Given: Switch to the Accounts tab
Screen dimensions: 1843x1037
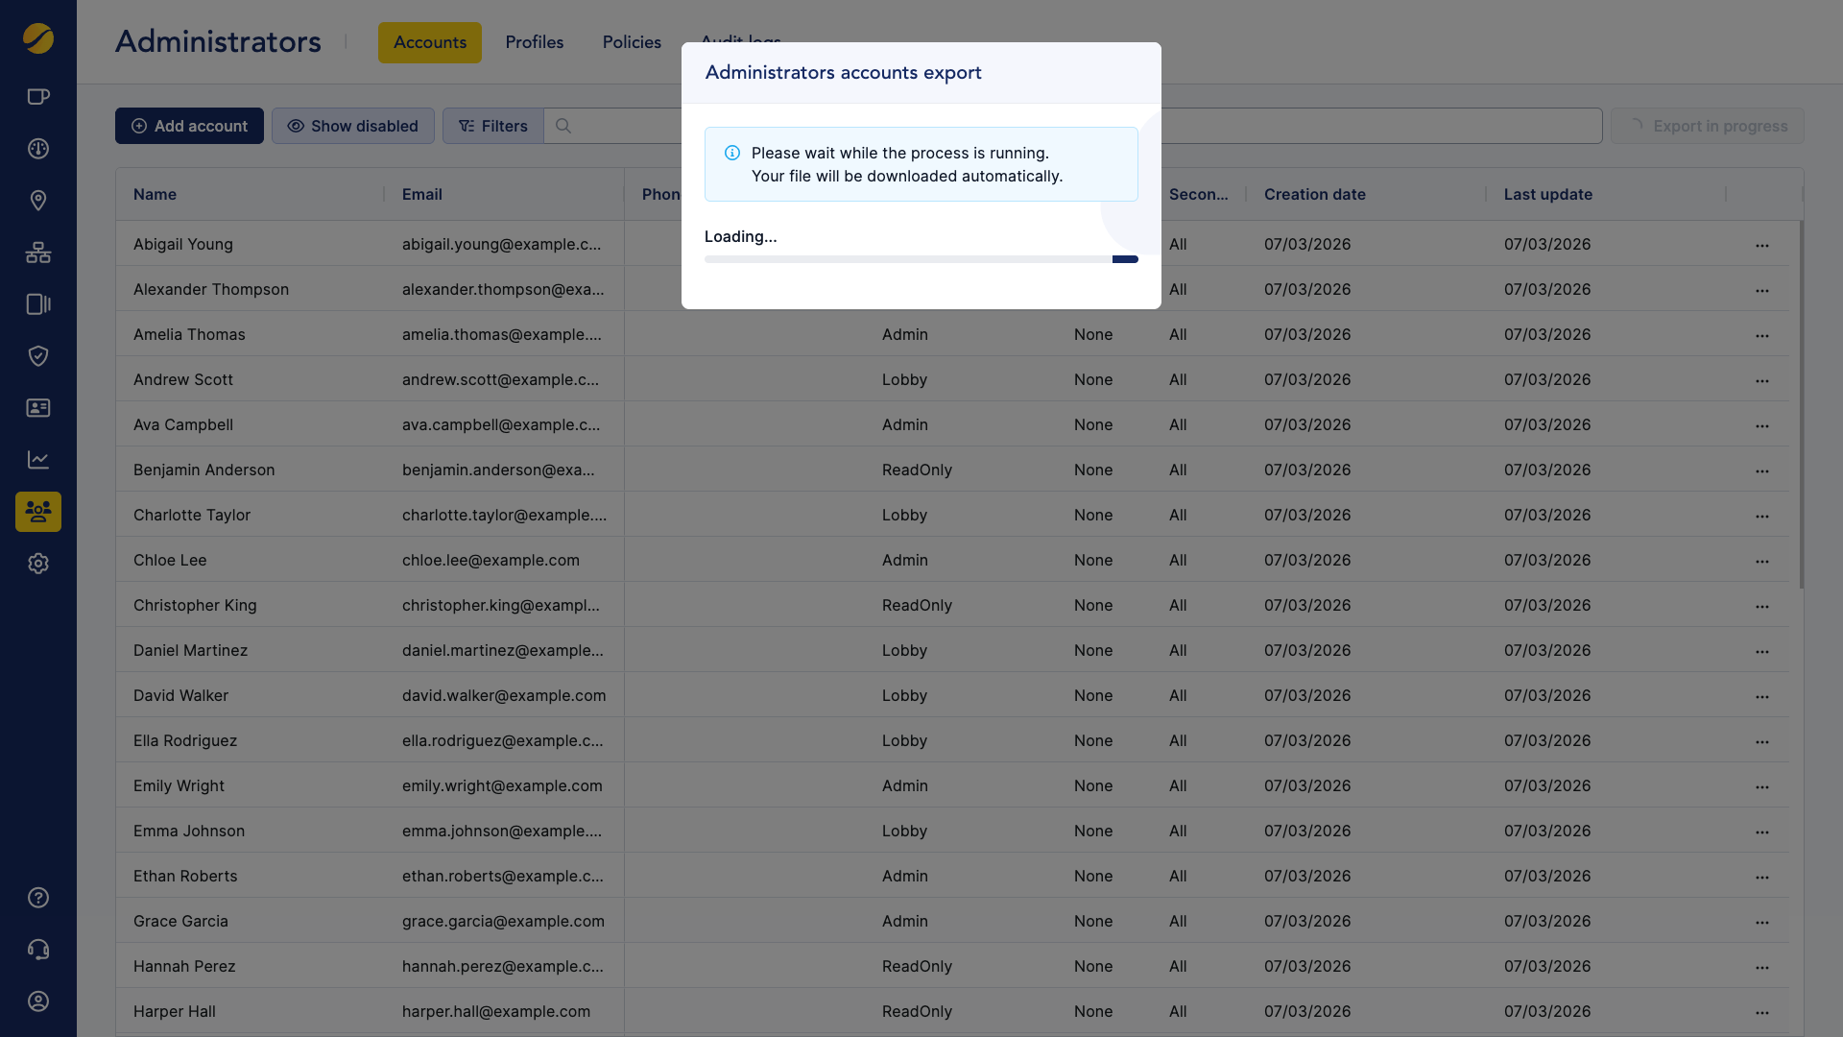Looking at the screenshot, I should point(430,42).
